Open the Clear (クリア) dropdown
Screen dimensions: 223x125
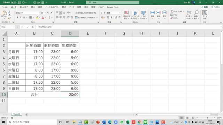tap(175, 18)
